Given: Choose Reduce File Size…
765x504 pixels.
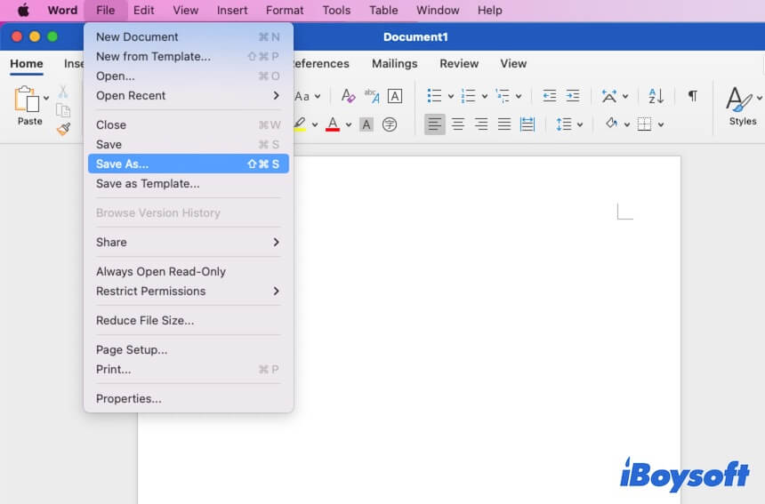Looking at the screenshot, I should tap(189, 320).
